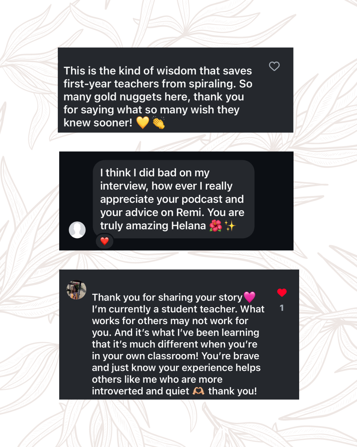Unlike the student teacher comment's red heart
Viewport: 357px width, 447px height.
point(282,292)
